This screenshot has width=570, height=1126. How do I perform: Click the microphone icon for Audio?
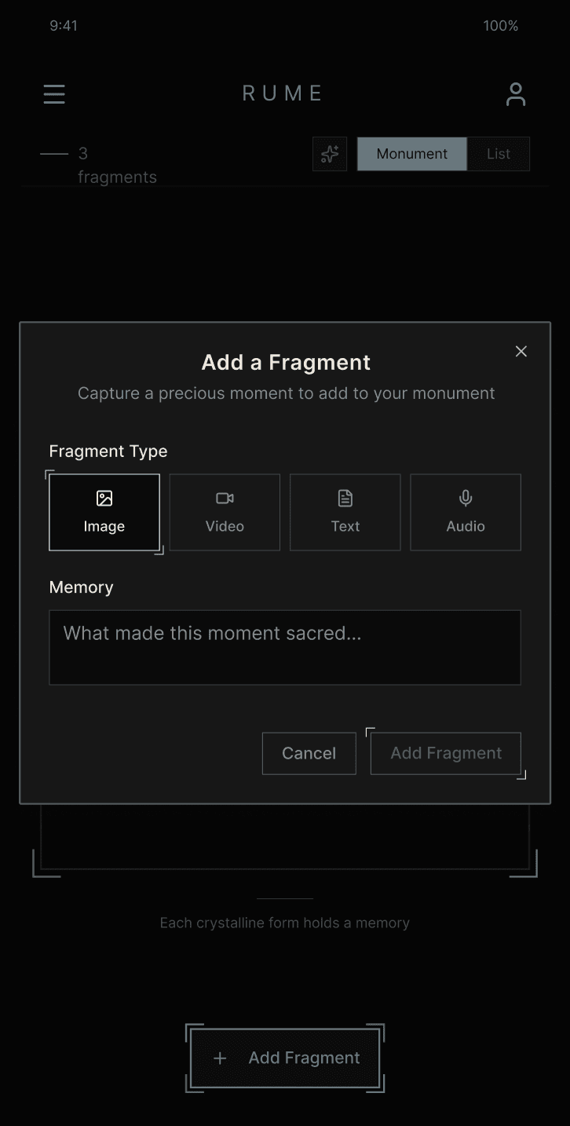[x=466, y=498]
